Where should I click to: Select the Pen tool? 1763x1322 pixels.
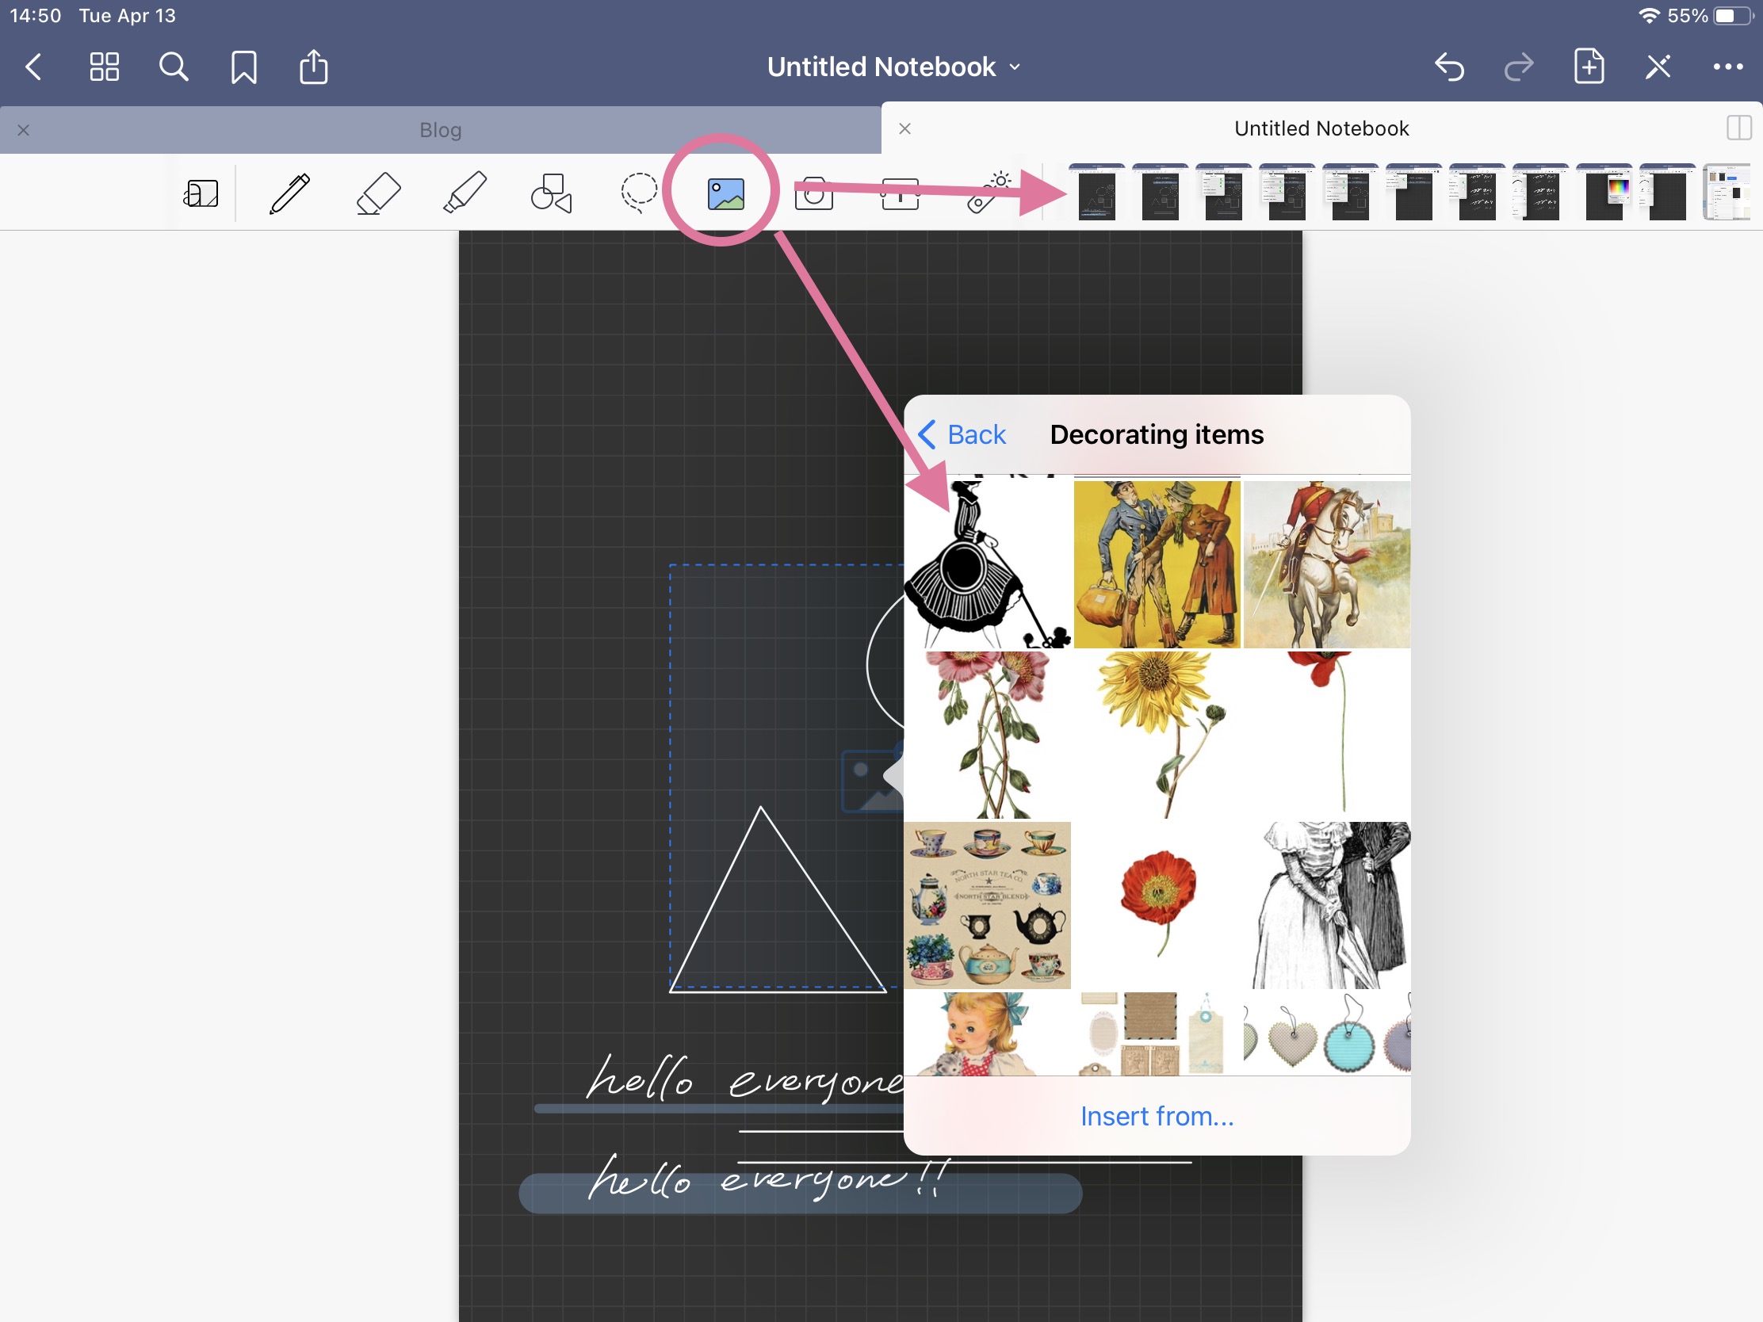289,193
